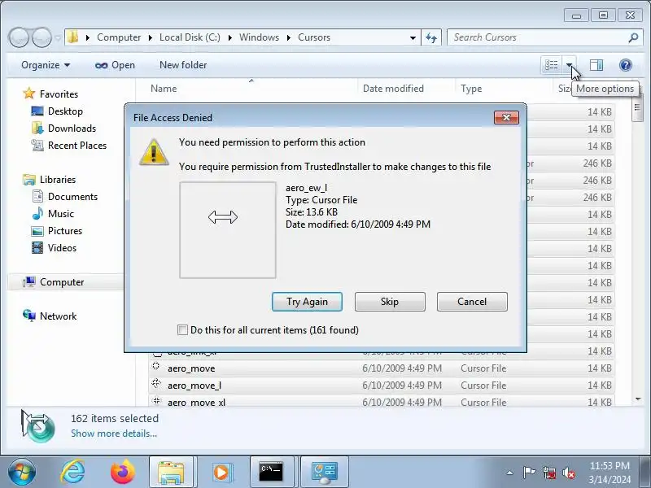Cancel the File Access Denied dialog
This screenshot has width=651, height=488.
pyautogui.click(x=472, y=302)
